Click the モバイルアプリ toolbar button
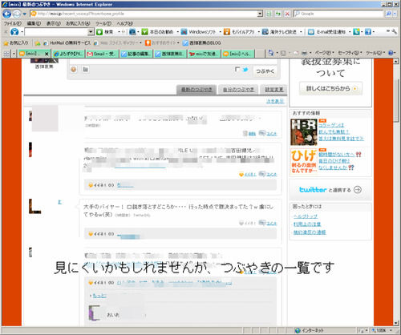This screenshot has width=401, height=335. 239,32
